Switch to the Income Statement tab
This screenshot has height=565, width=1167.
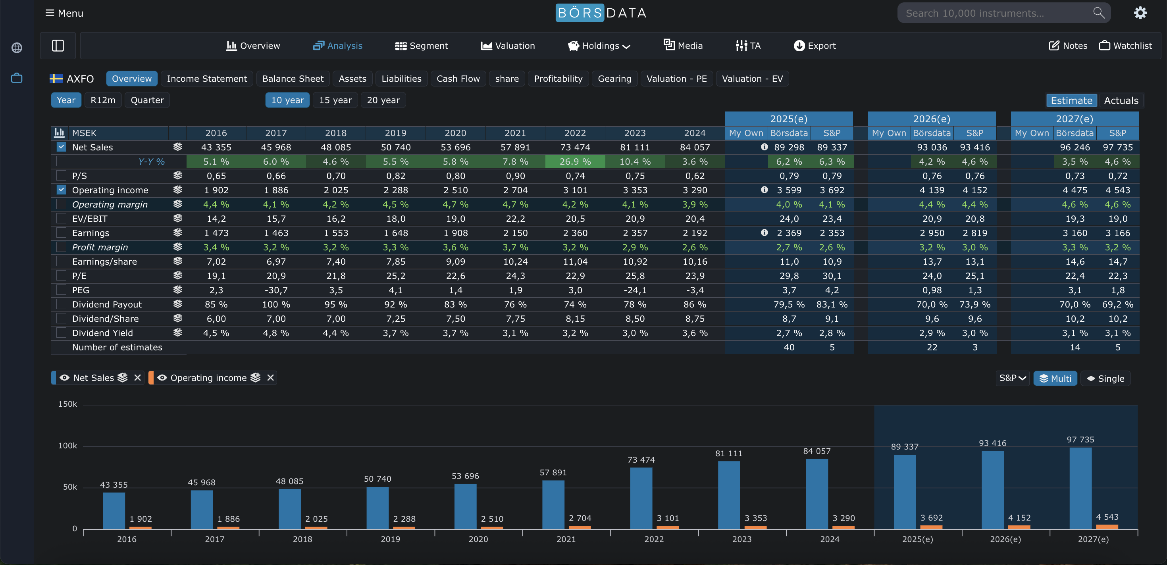coord(206,79)
